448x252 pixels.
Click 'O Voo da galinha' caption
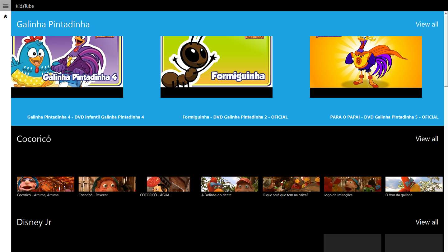point(399,195)
